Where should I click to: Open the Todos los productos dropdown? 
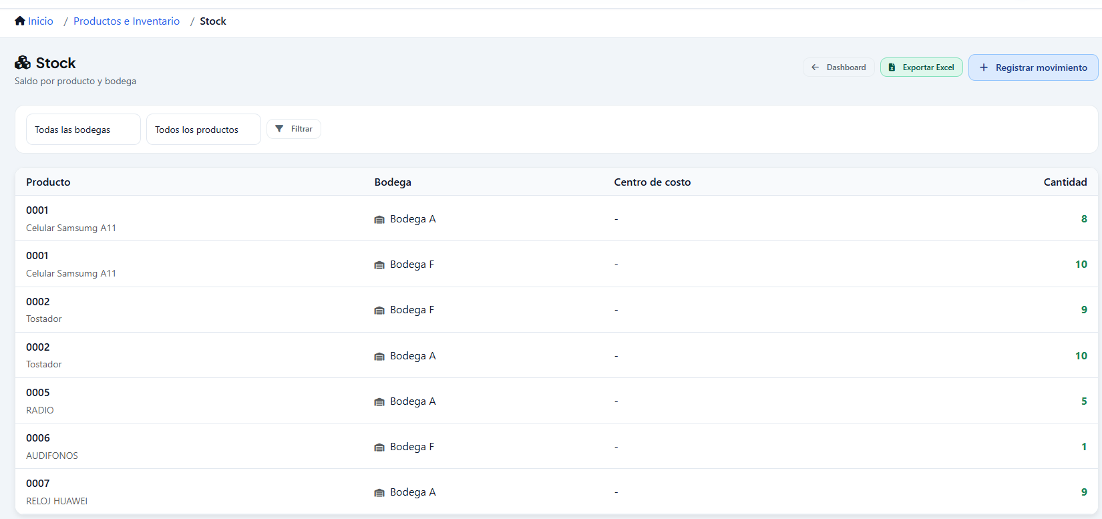[204, 130]
